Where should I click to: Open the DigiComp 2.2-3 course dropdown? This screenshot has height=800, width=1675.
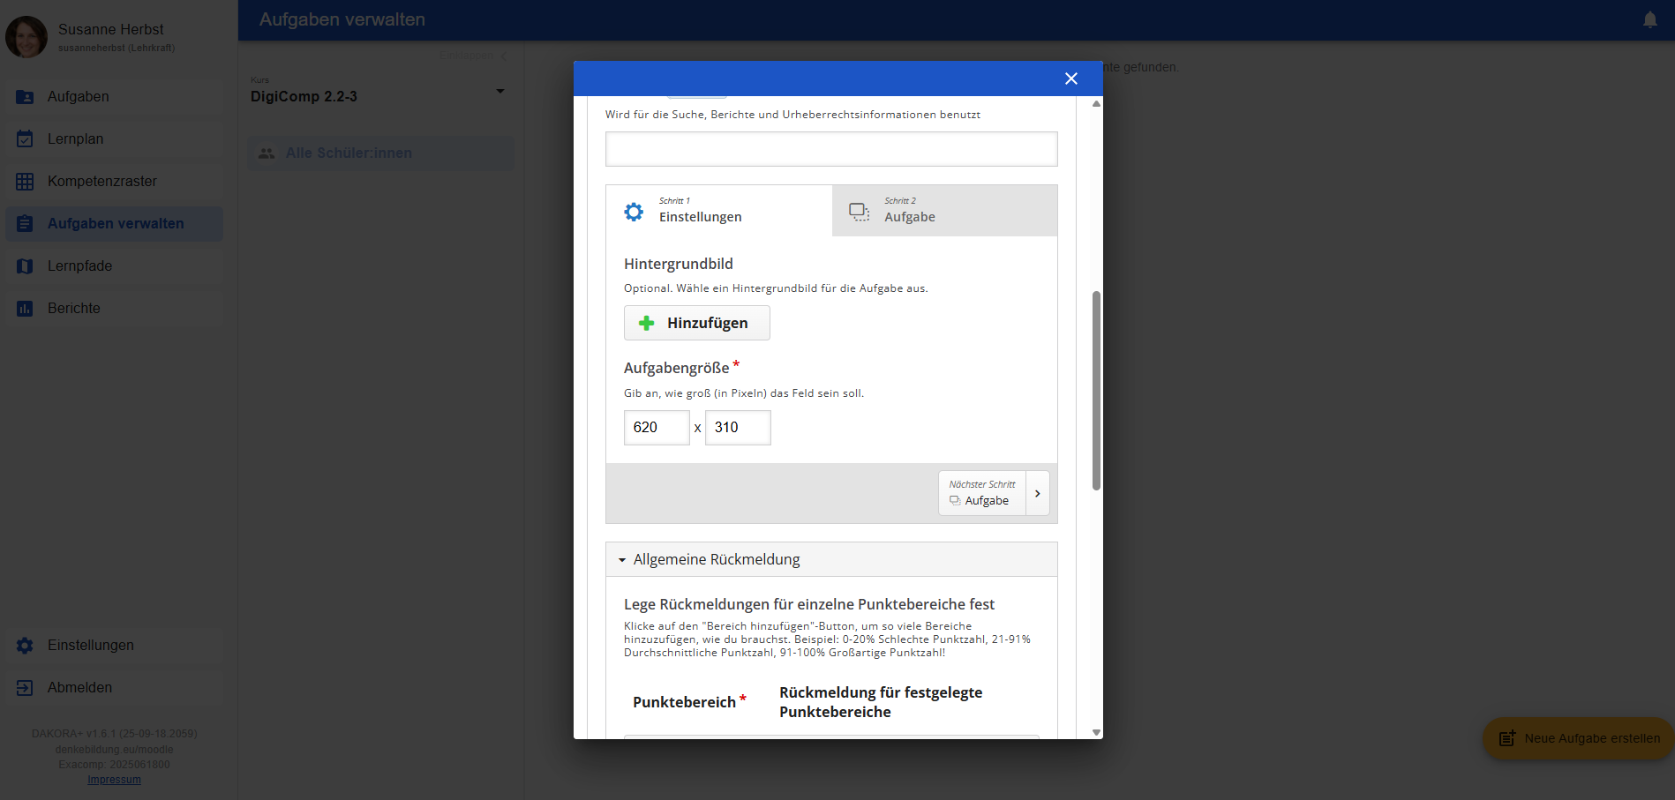tap(499, 92)
